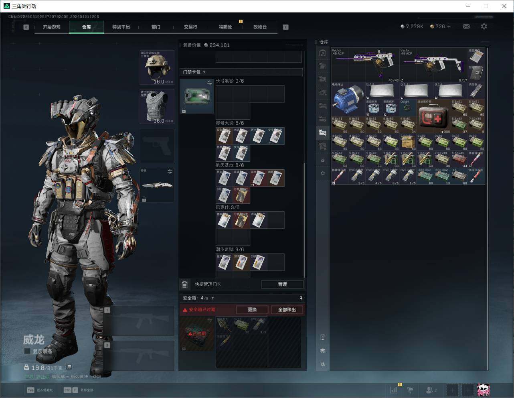Open the settings gear in top bar
The image size is (514, 398).
tap(484, 26)
